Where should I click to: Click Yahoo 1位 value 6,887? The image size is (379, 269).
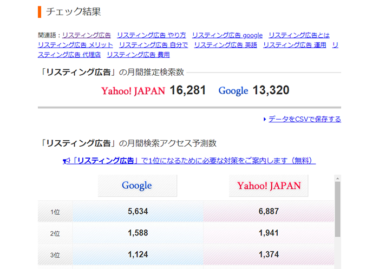269,211
